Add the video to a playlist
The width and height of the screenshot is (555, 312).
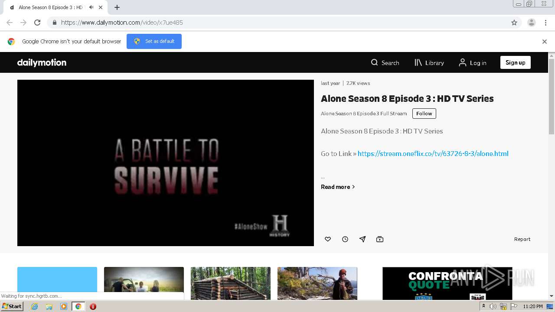pyautogui.click(x=380, y=239)
